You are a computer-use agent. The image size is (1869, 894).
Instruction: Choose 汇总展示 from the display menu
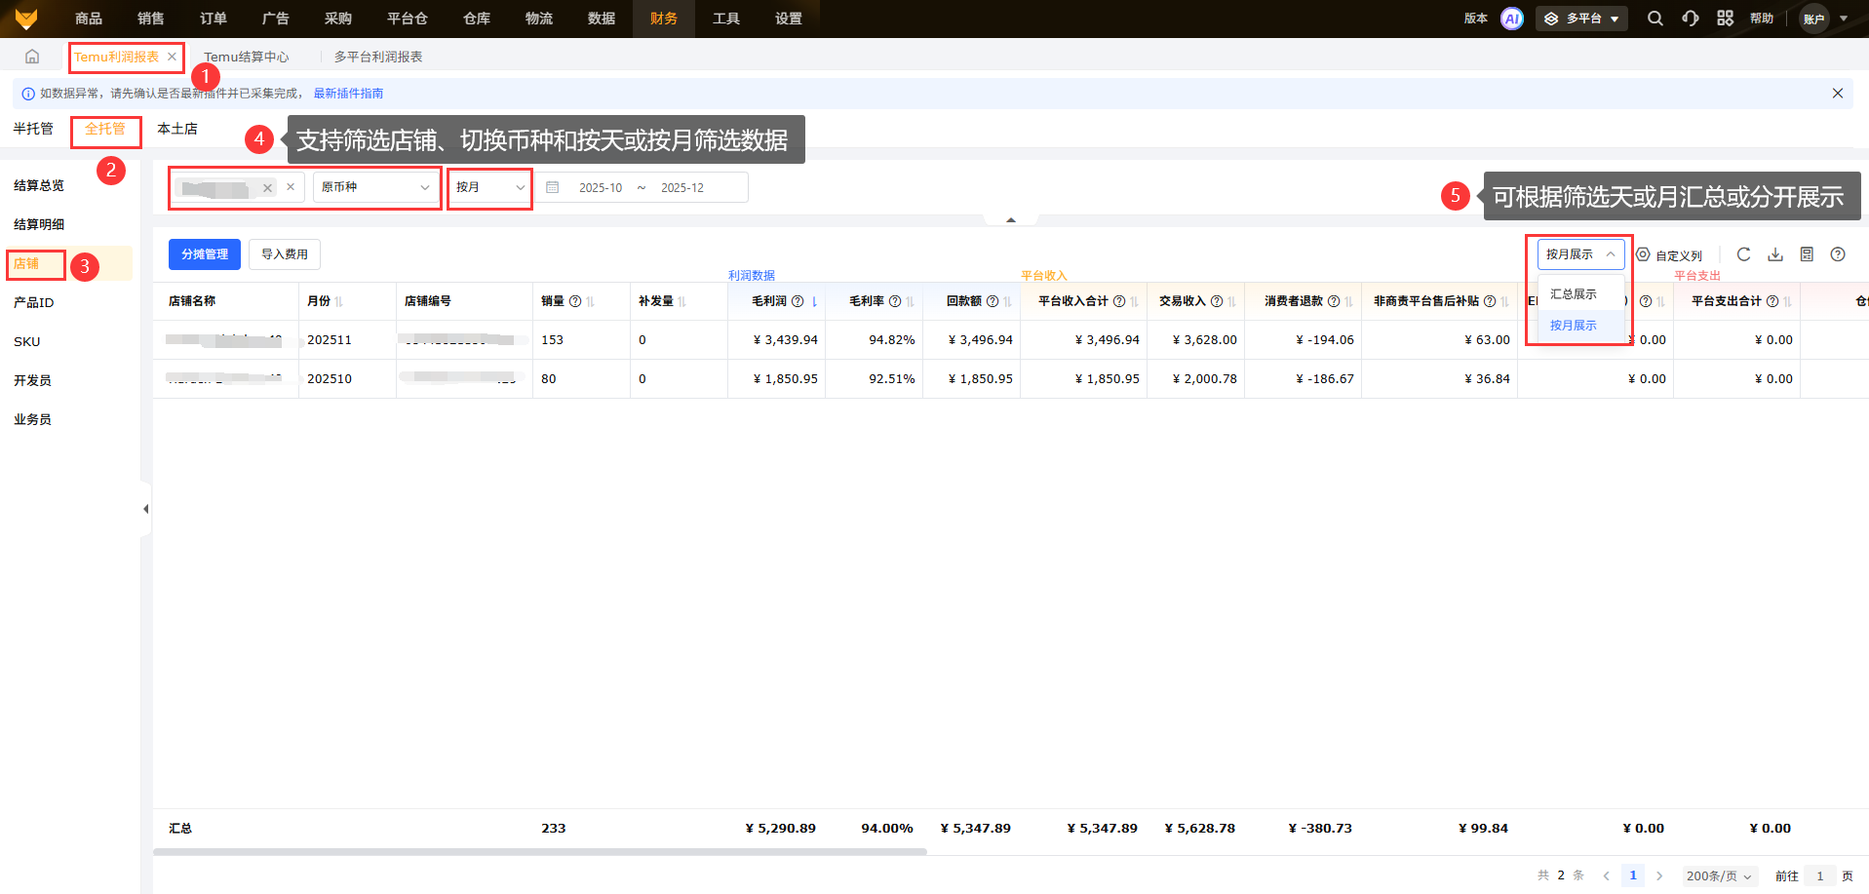[x=1573, y=294]
